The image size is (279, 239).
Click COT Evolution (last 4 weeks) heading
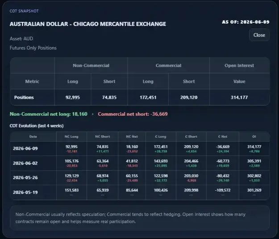pos(37,126)
